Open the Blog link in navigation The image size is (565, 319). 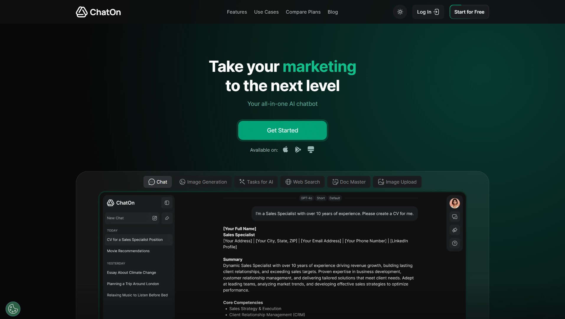pos(333,12)
